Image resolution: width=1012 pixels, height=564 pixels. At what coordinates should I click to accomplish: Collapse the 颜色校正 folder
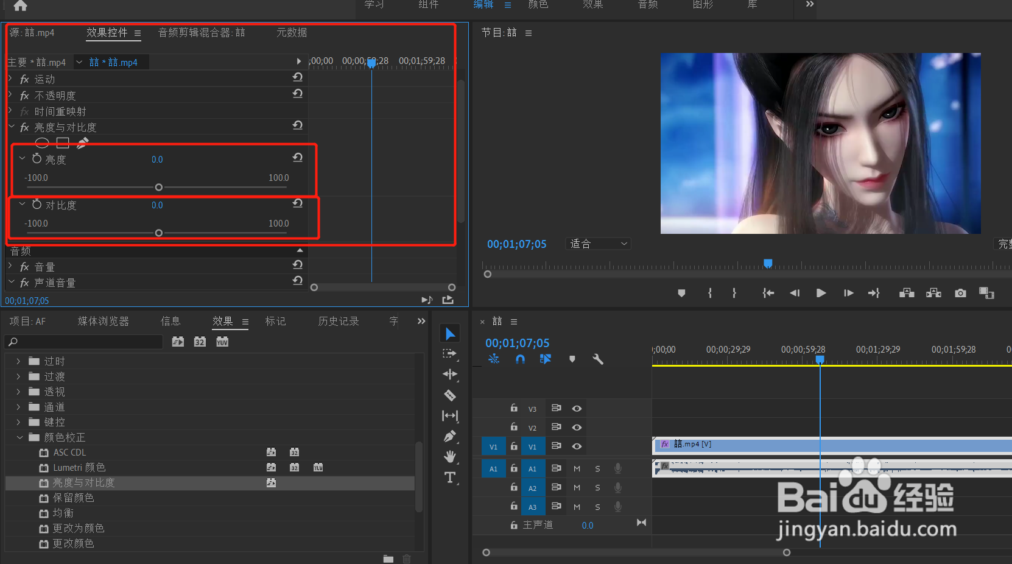(x=19, y=437)
